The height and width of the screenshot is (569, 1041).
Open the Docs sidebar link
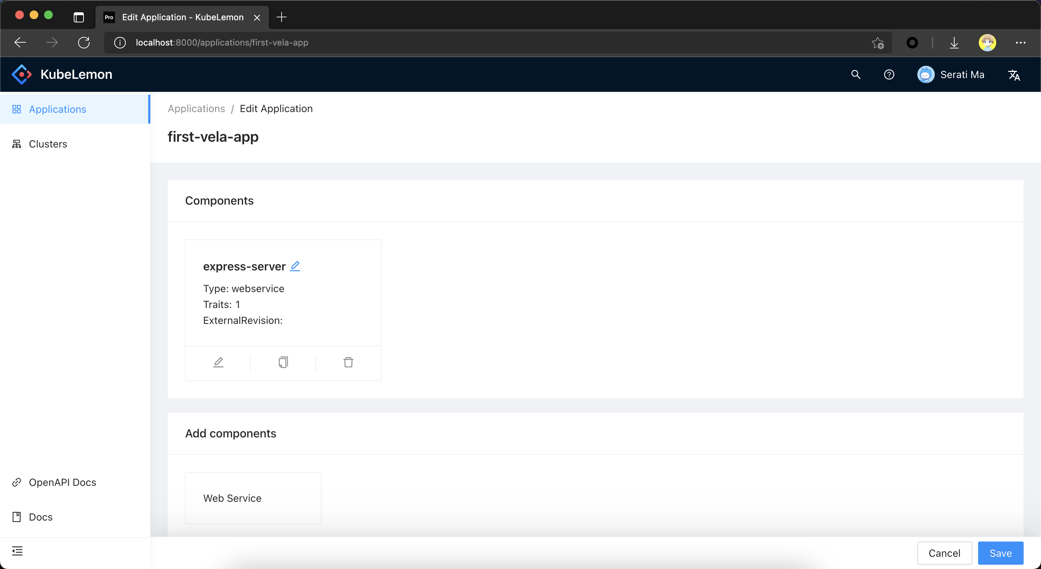pos(40,517)
